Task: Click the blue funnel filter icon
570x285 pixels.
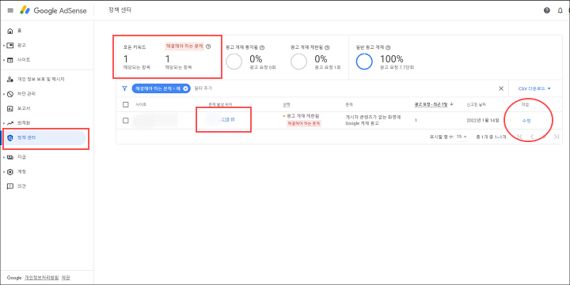Action: point(125,88)
